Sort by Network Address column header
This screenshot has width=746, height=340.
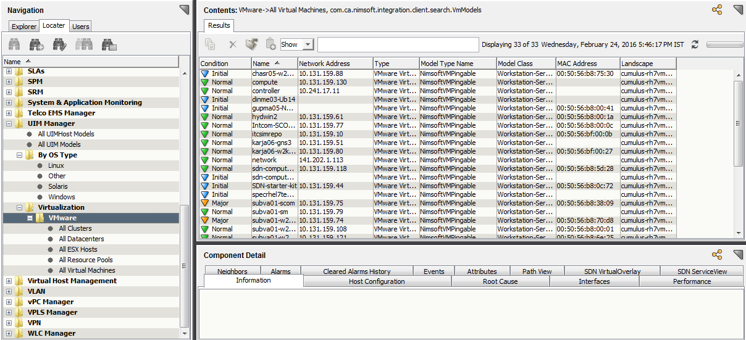coord(335,64)
